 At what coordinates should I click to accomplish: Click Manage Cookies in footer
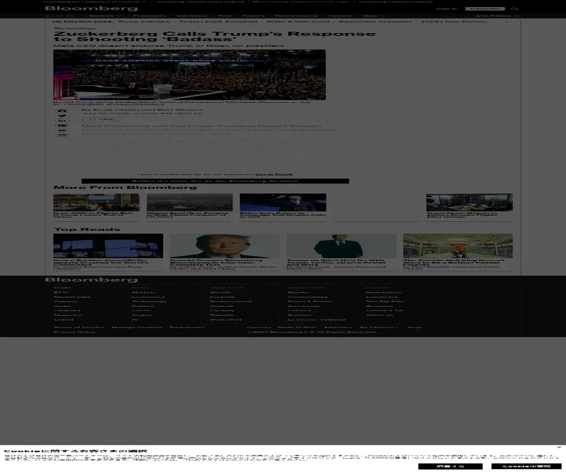pyautogui.click(x=137, y=328)
